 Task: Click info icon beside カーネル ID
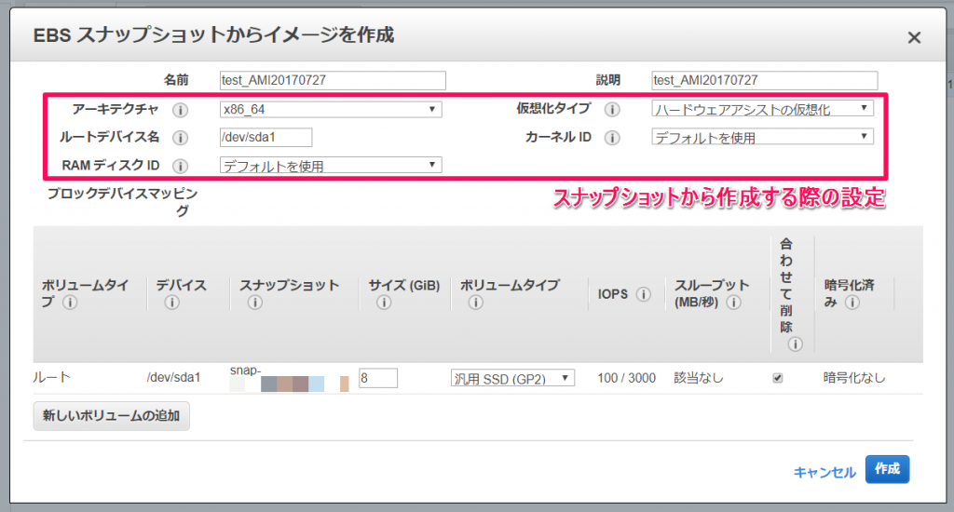(x=612, y=138)
